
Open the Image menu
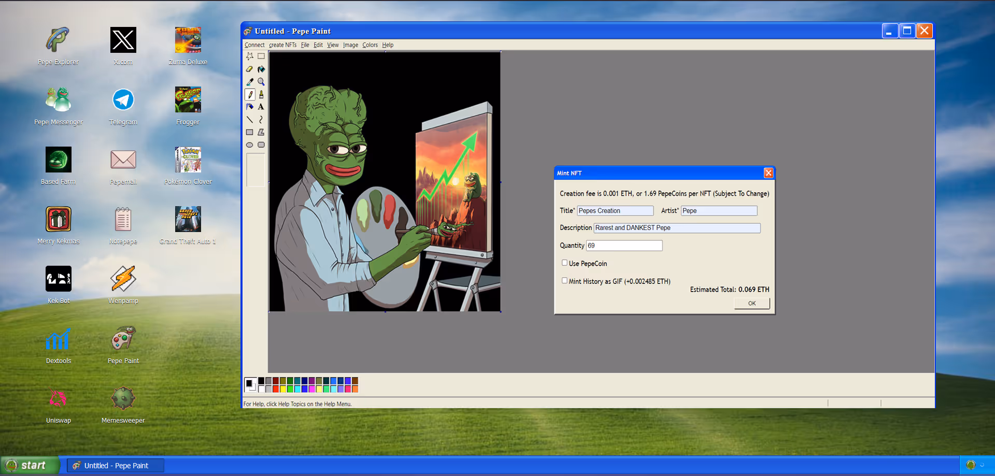coord(350,45)
